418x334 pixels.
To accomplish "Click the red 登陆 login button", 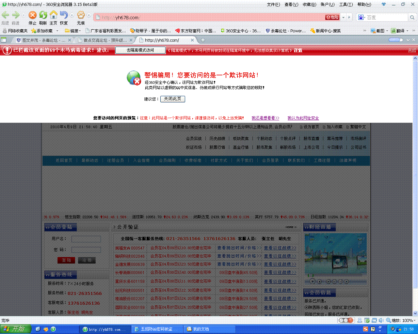I will pyautogui.click(x=66, y=260).
